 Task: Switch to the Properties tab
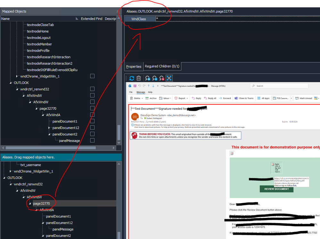click(x=134, y=67)
